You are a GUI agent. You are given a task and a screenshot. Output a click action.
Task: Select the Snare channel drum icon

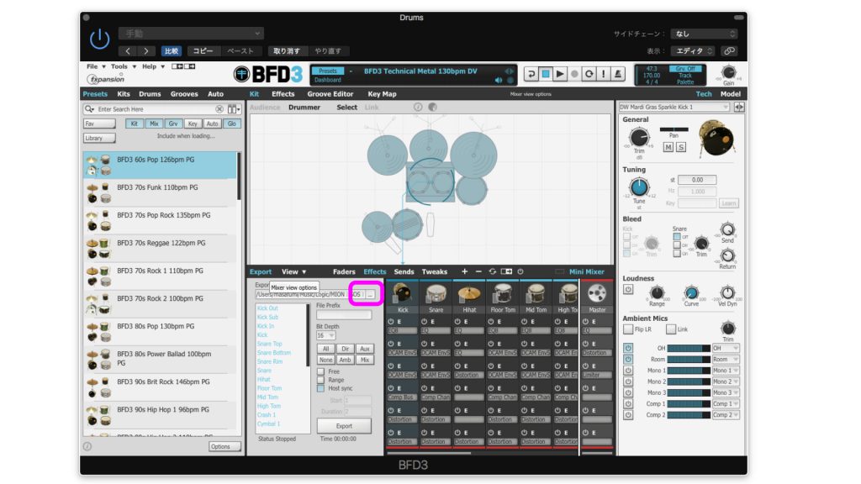coord(436,293)
